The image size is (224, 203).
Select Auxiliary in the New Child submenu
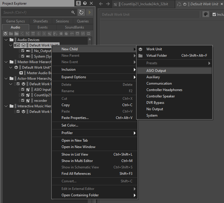174,77
